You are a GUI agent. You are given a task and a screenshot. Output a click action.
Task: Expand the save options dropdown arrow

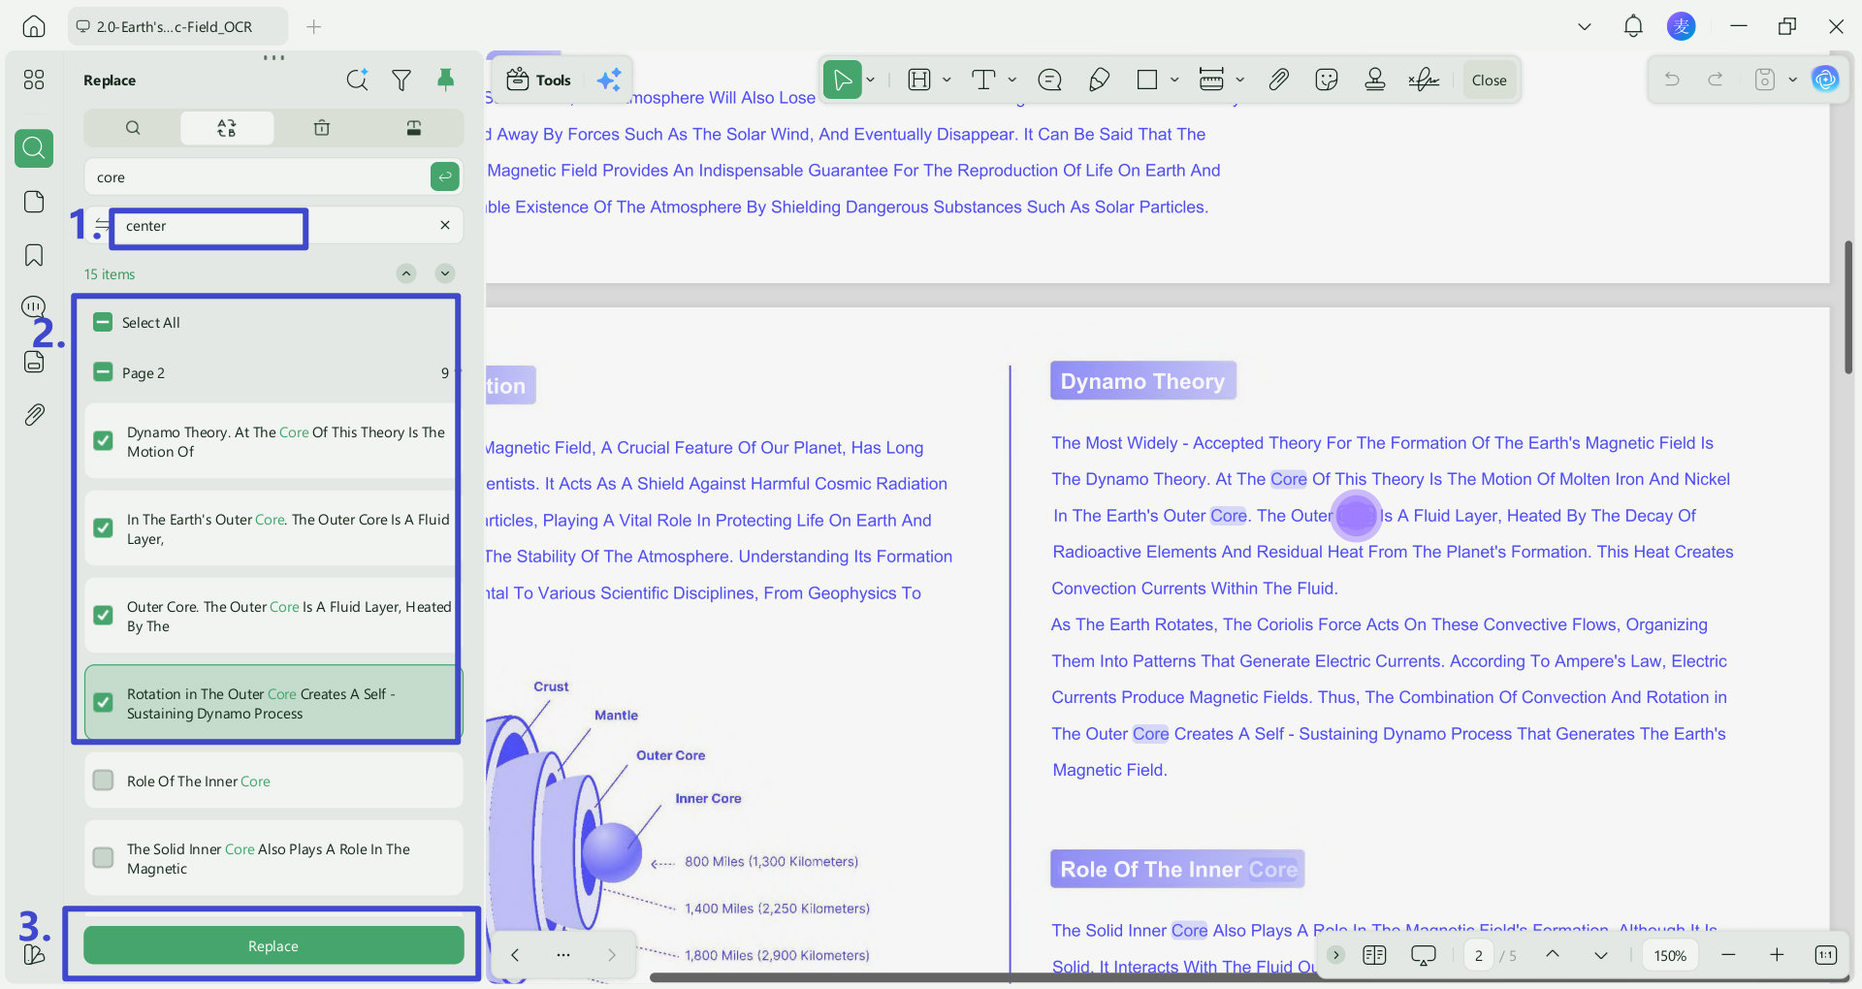click(1792, 80)
